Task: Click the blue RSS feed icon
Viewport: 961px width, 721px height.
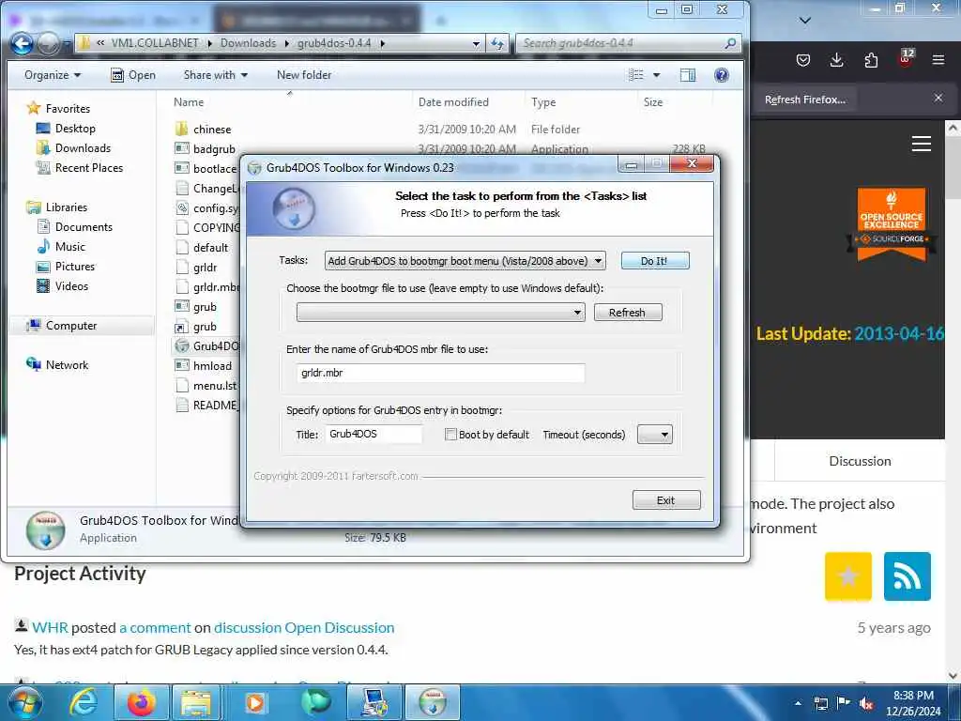Action: pos(908,576)
